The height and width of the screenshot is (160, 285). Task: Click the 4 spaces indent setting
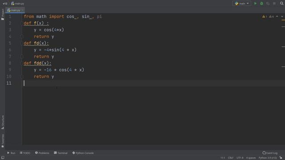[x=251, y=158]
